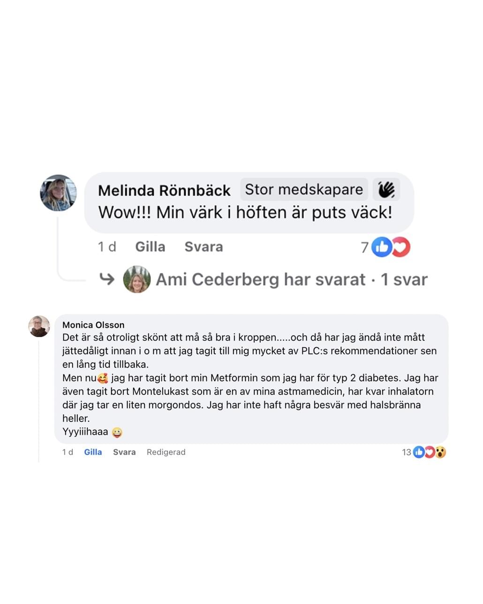
Task: Open Ami Cederberg's small avatar
Action: pyautogui.click(x=137, y=279)
